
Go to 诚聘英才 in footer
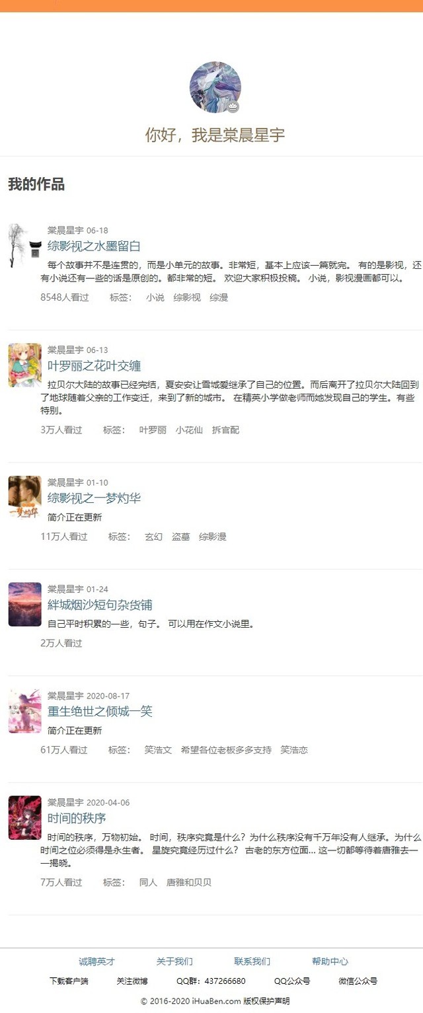(x=96, y=961)
